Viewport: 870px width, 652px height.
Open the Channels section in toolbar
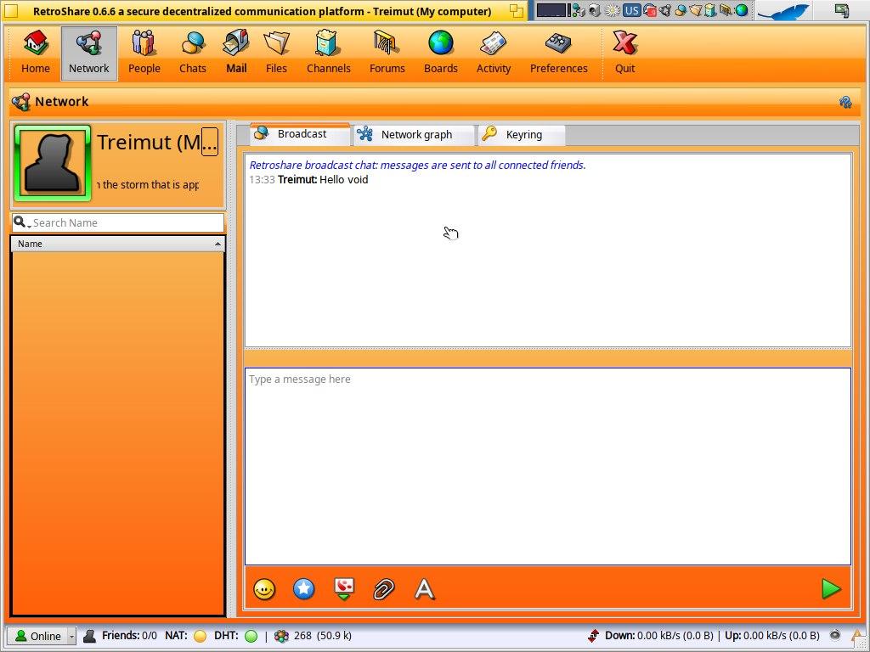click(x=328, y=53)
